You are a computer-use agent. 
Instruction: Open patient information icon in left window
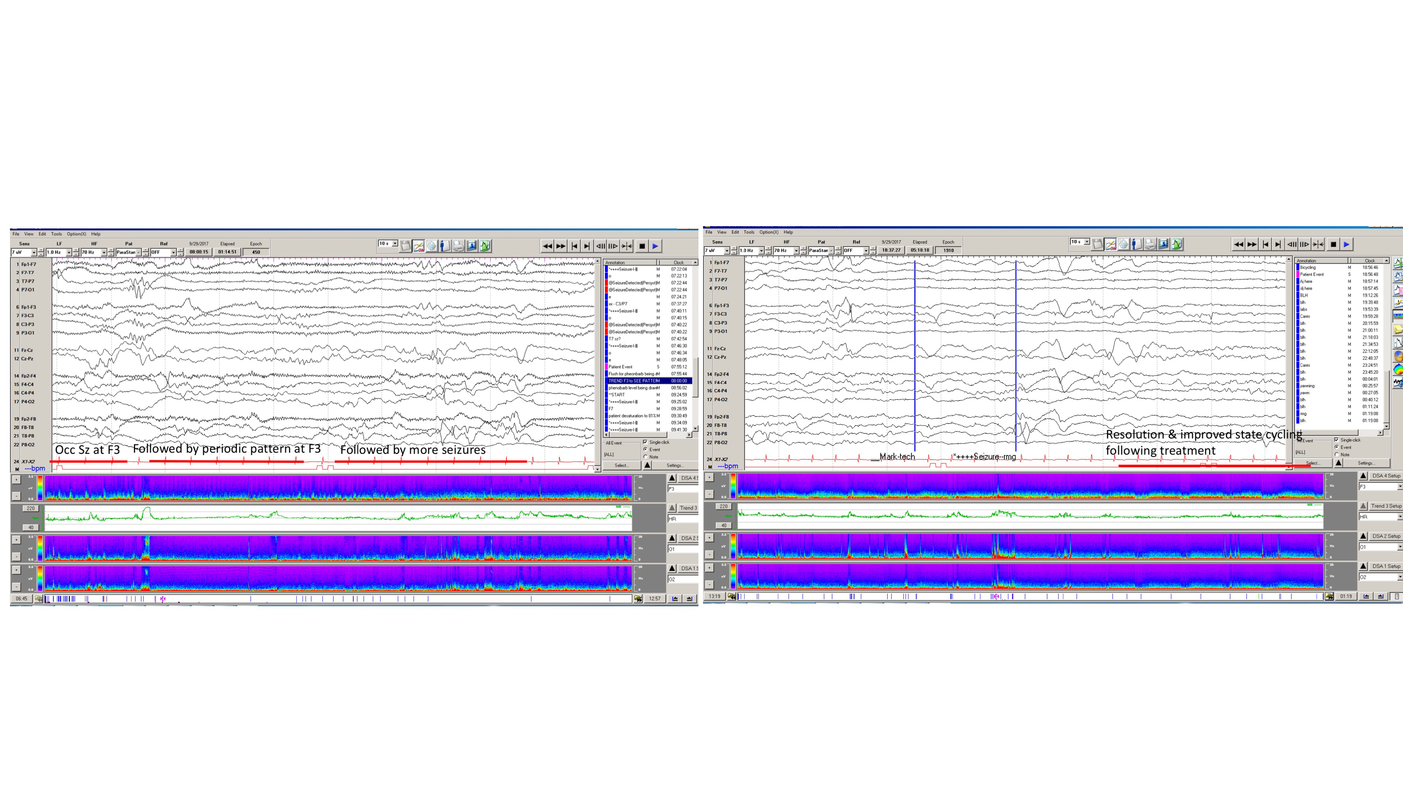coord(444,246)
